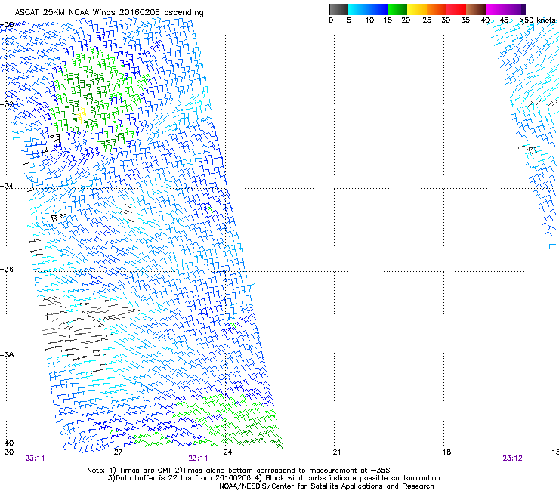Viewport: 559px width, 491px height.
Task: Click the -24 longitude axis label
Action: 225,452
